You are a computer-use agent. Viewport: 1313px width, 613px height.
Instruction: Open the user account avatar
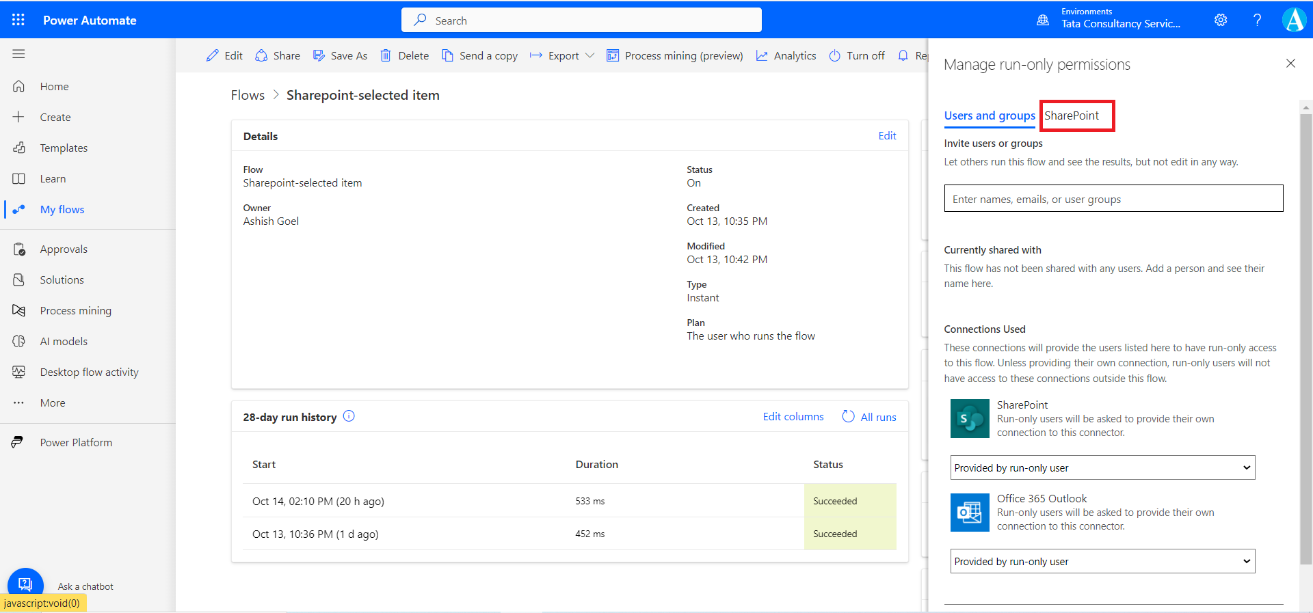click(x=1294, y=20)
